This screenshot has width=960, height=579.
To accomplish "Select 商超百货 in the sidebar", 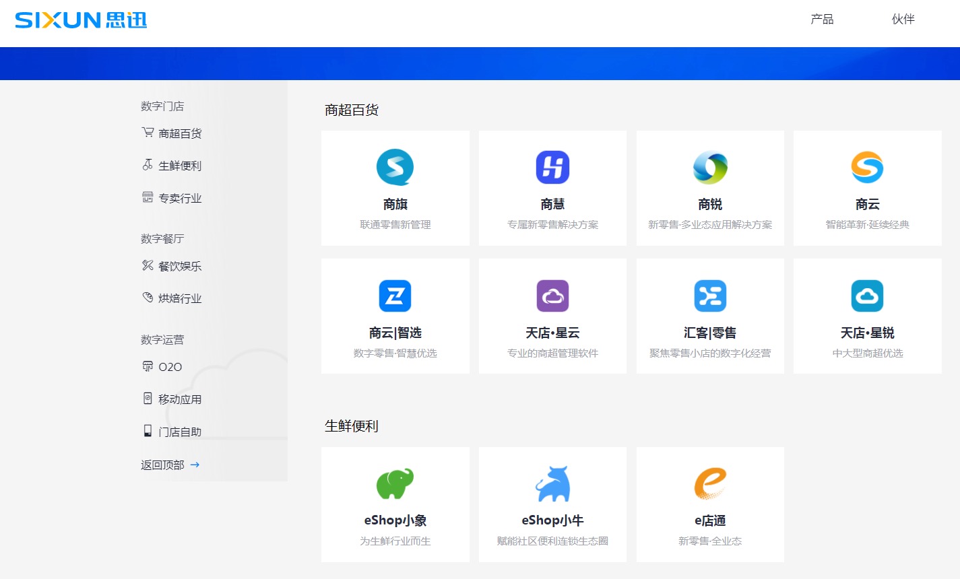I will [180, 133].
